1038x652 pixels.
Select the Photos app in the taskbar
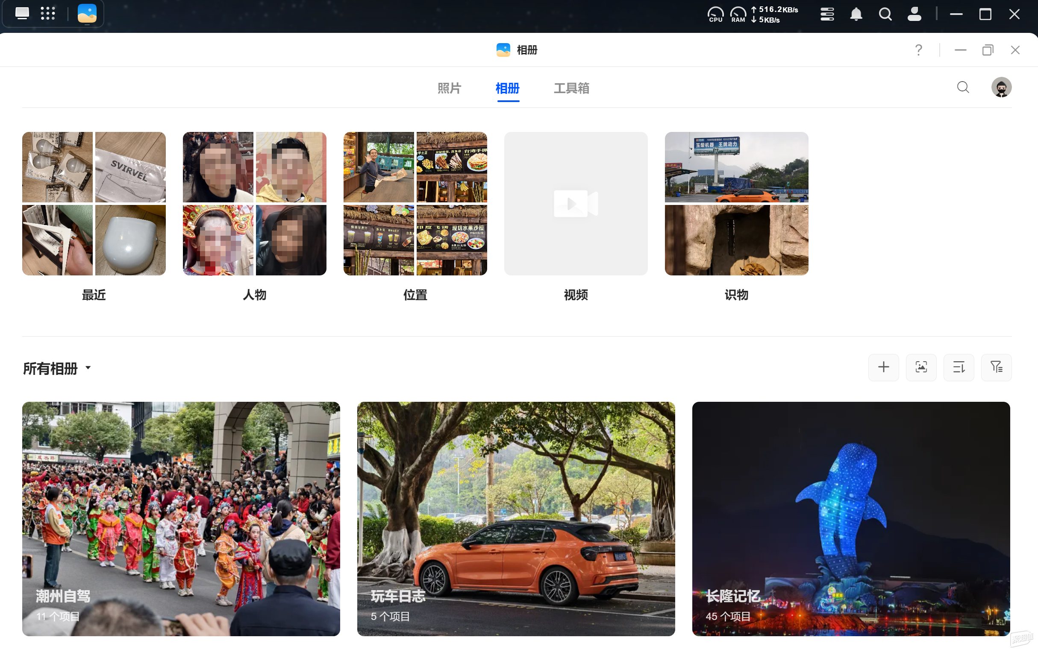coord(87,14)
